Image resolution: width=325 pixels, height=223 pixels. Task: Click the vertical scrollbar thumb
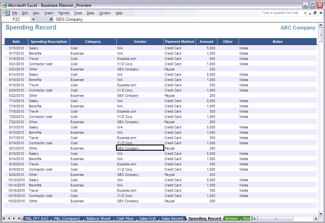click(321, 35)
